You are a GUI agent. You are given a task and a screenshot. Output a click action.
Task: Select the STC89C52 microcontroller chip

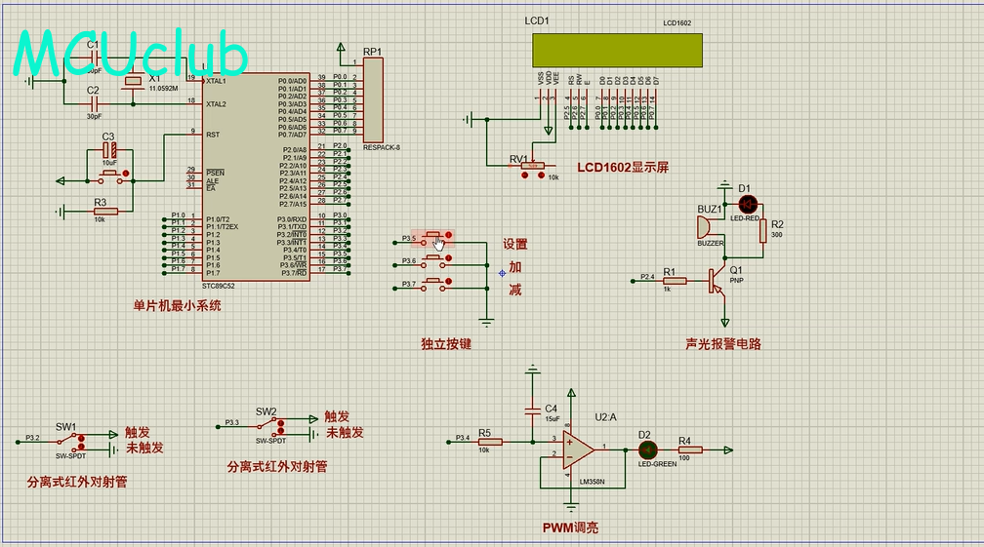241,176
